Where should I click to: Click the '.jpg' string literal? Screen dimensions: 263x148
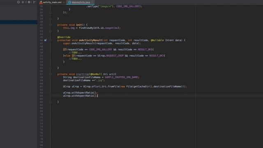pos(99,81)
